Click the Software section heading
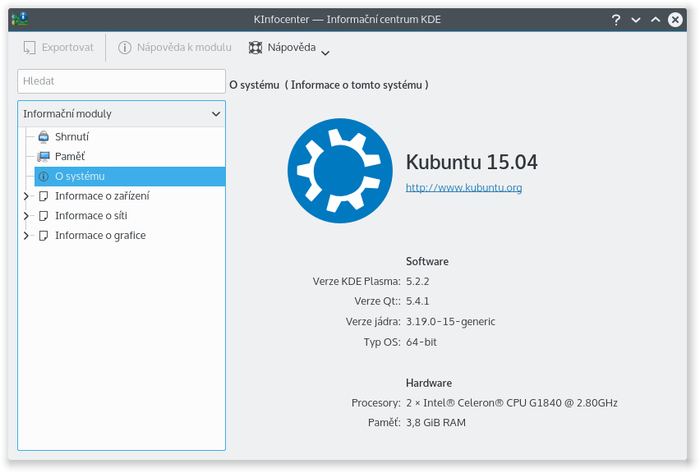700x473 pixels. tap(427, 261)
